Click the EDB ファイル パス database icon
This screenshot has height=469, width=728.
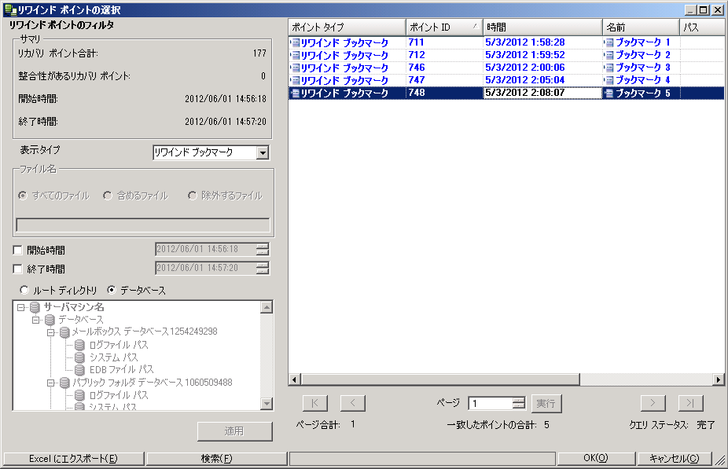click(x=79, y=370)
